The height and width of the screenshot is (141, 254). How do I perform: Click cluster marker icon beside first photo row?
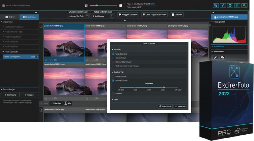tap(41, 26)
